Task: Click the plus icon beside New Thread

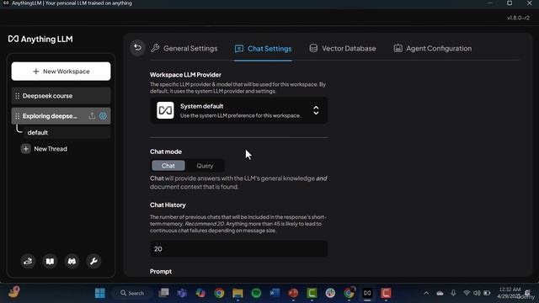Action: [x=26, y=149]
